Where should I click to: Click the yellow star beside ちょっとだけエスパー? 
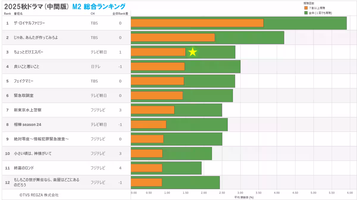(x=193, y=52)
